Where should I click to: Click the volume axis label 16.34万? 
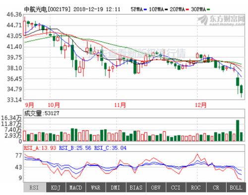[x=11, y=118]
